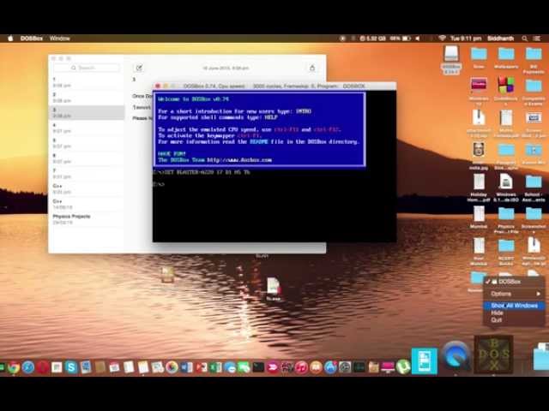
Task: Select the Bill Payments folder
Action: click(x=534, y=60)
